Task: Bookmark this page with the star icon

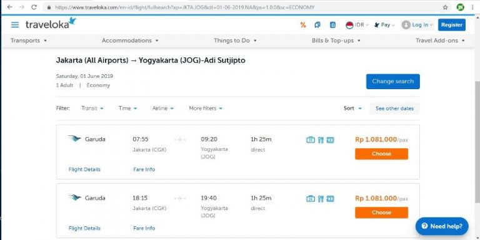Action: coord(446,7)
